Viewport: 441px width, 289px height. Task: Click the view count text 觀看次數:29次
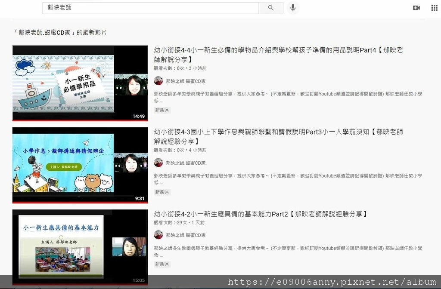170,222
